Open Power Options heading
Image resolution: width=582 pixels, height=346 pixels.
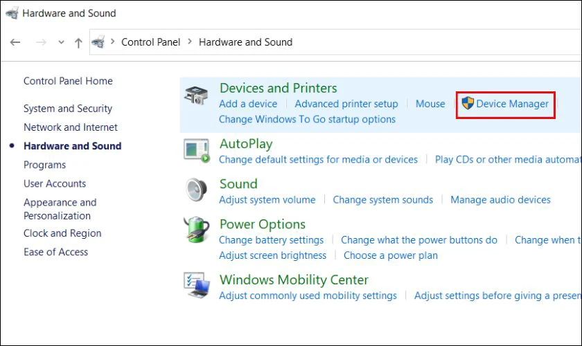263,224
